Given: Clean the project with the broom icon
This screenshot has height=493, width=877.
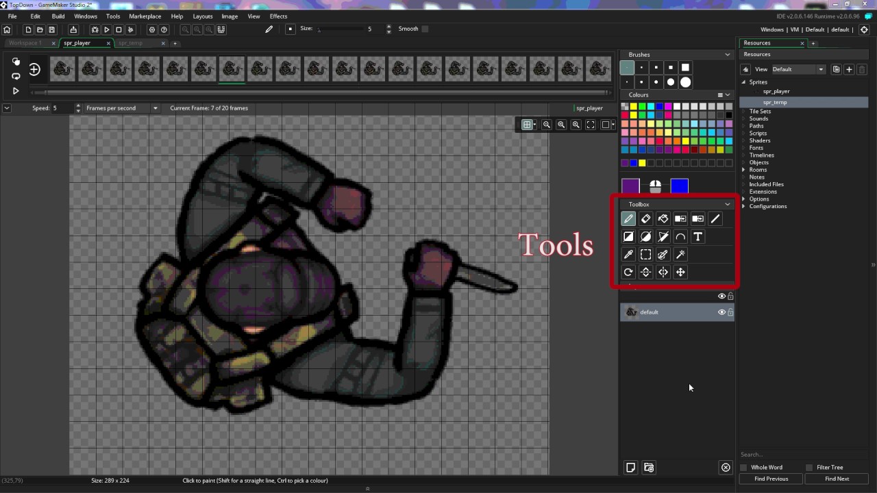Looking at the screenshot, I should [130, 29].
